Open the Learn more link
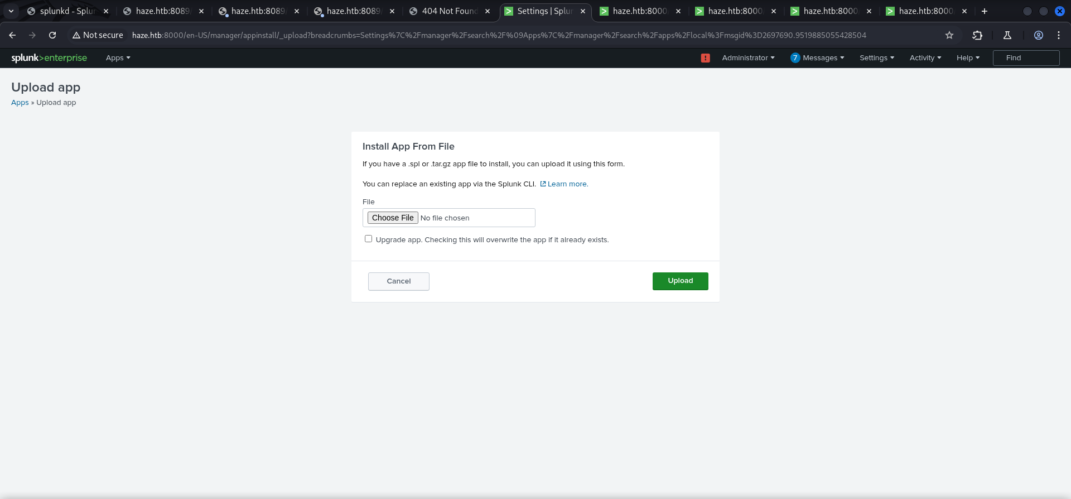This screenshot has height=499, width=1071. pos(567,184)
